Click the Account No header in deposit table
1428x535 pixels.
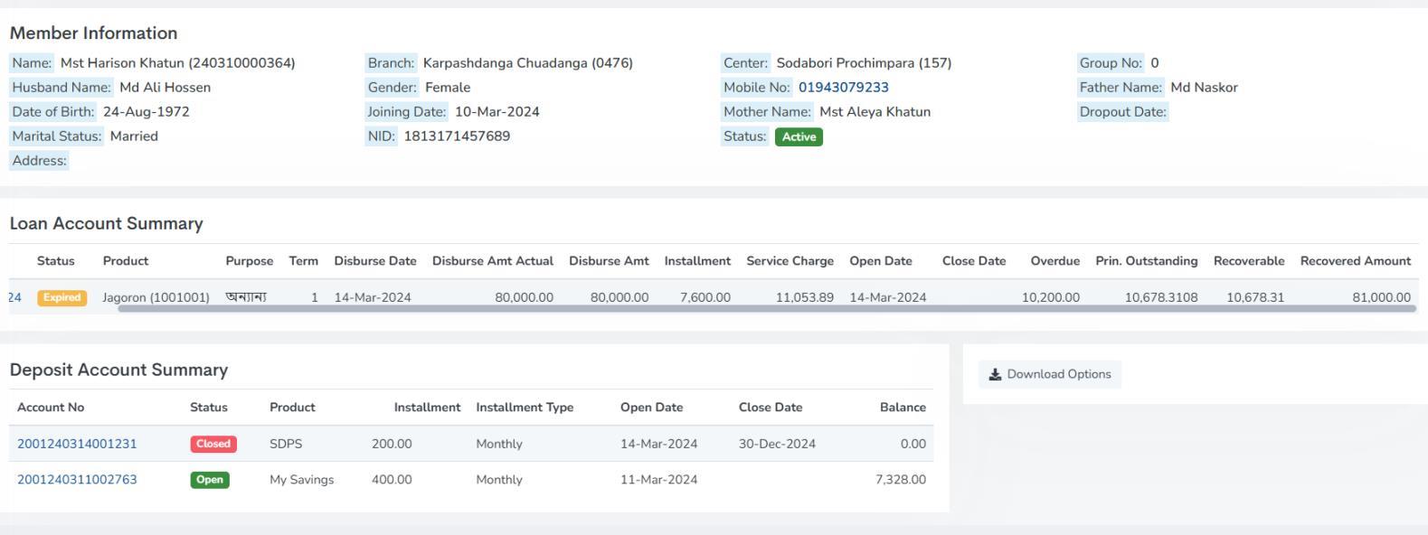tap(51, 408)
